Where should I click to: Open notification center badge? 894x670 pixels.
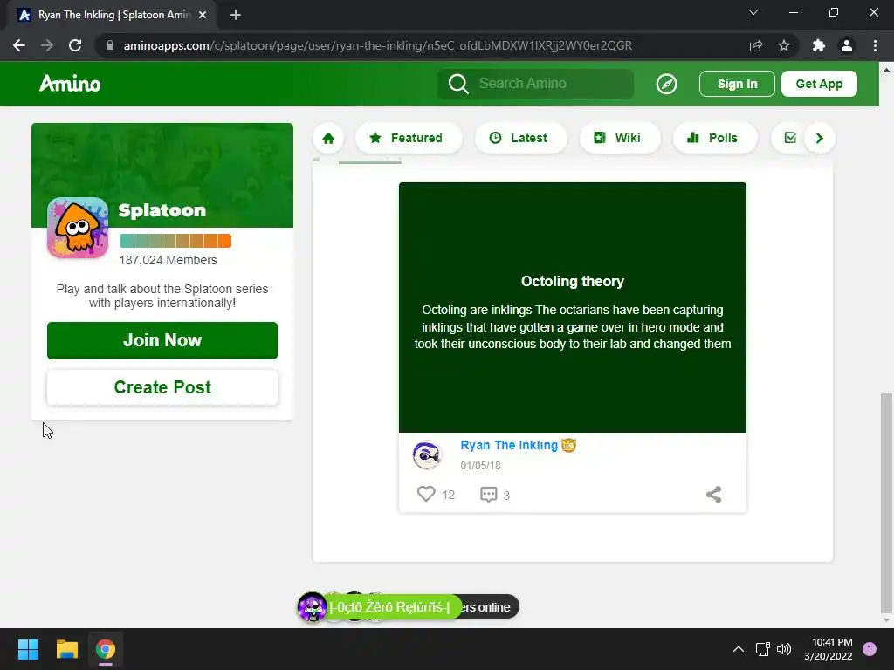click(x=870, y=649)
